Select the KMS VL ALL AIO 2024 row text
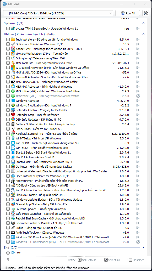Viewport: 152px width, 271px height. pos(48,72)
